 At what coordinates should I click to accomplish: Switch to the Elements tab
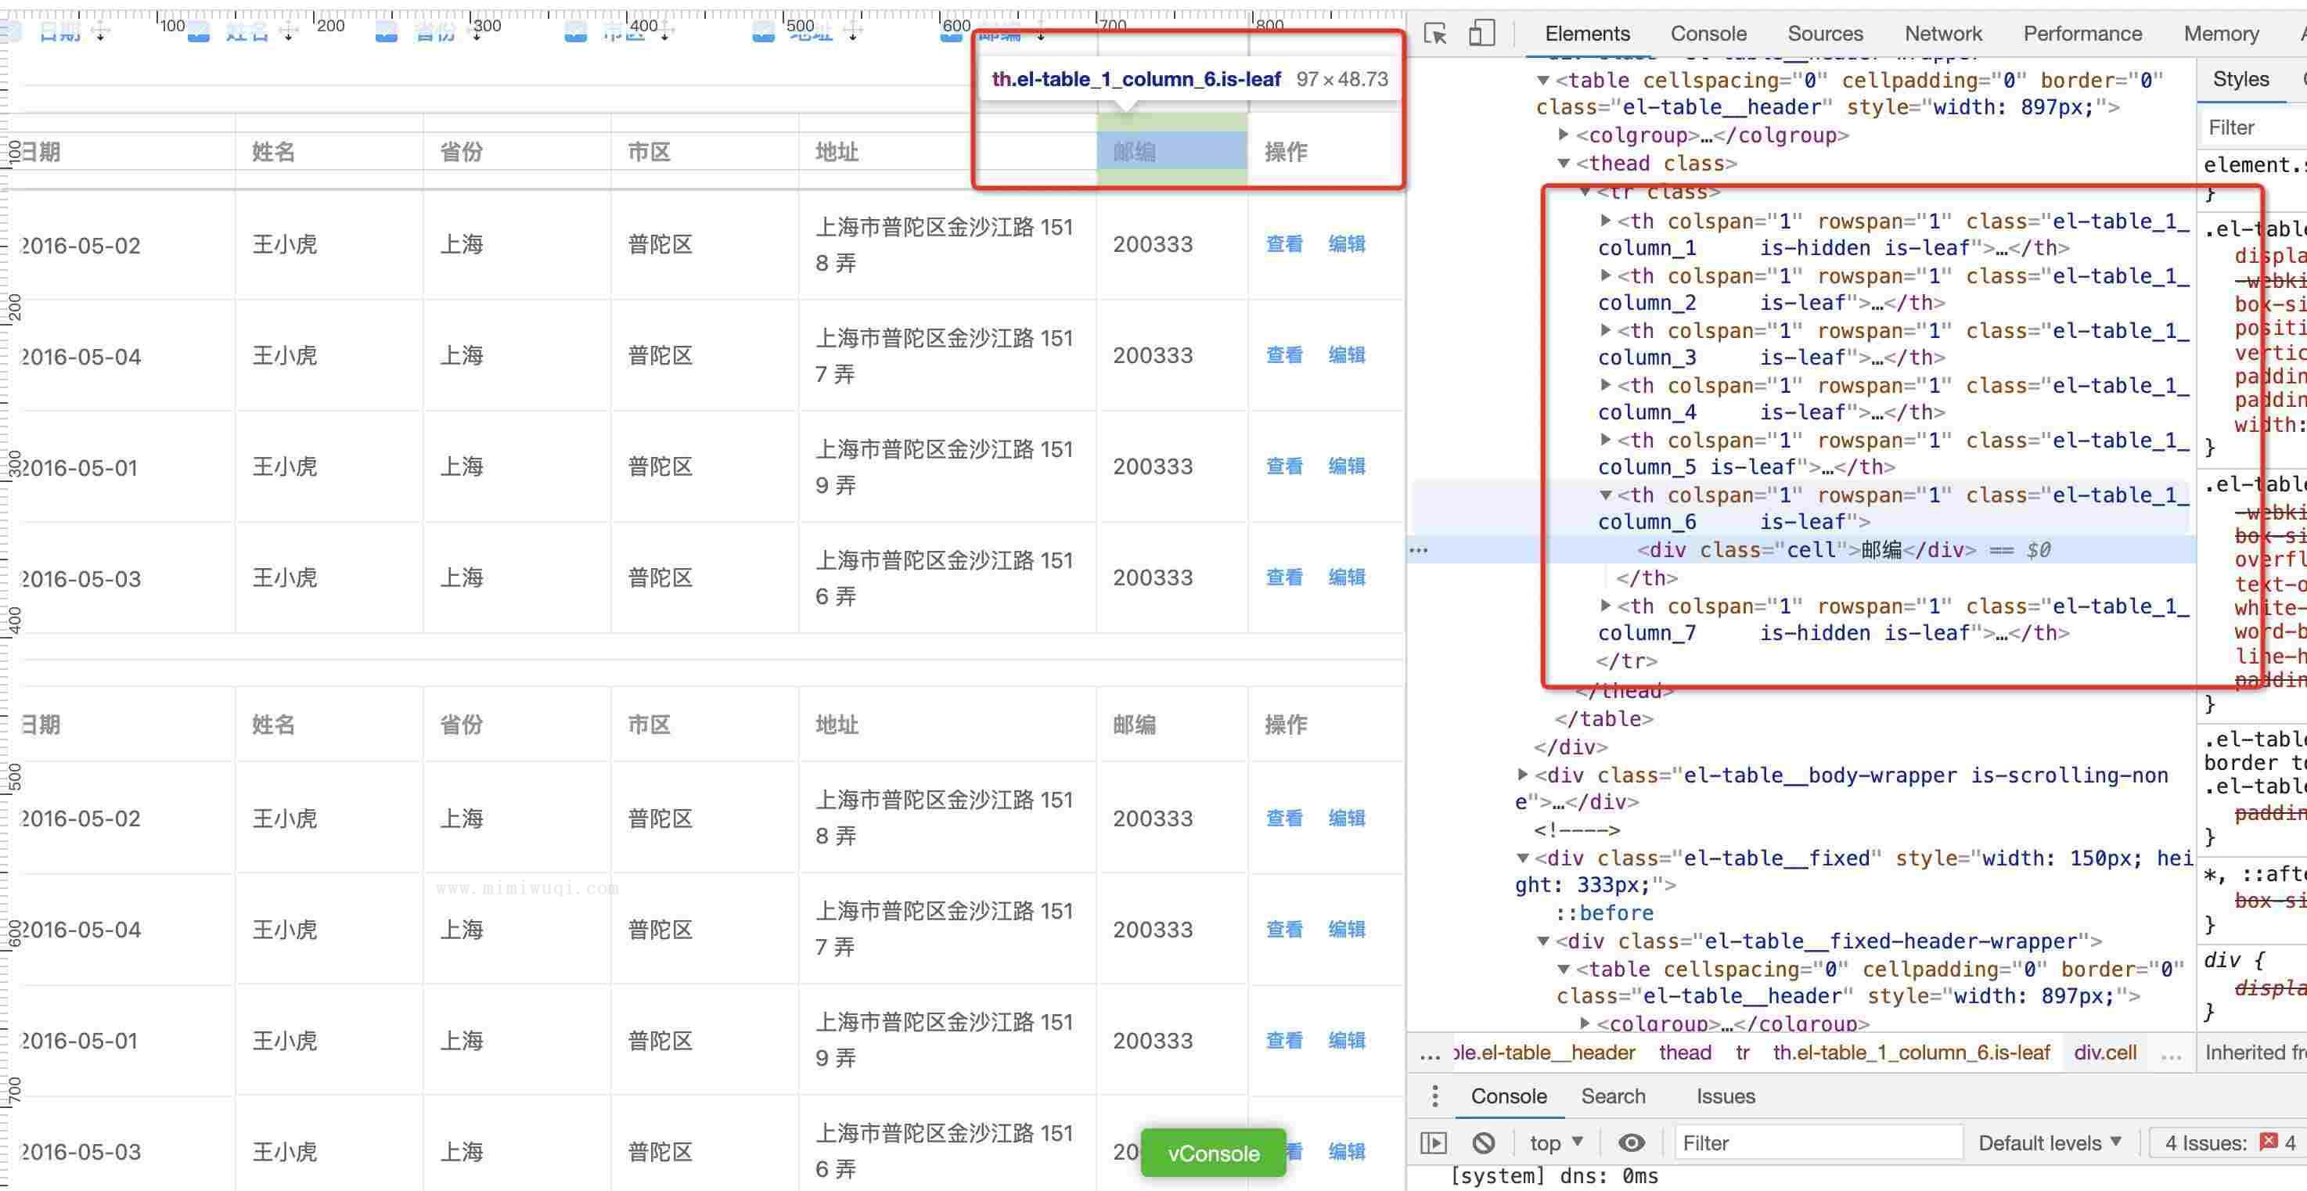click(x=1587, y=34)
